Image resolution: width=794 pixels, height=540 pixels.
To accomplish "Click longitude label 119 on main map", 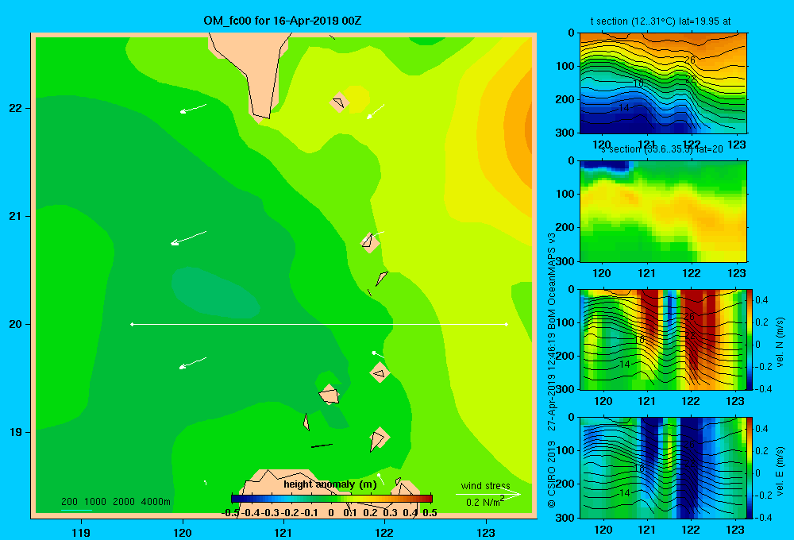I will coord(81,532).
